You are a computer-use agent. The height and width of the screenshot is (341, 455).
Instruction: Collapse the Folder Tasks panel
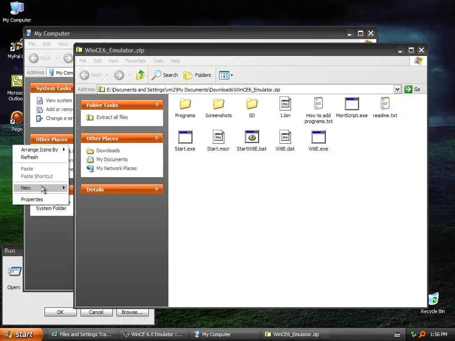tap(157, 105)
